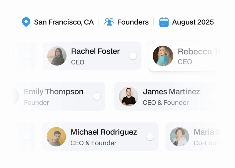Image resolution: width=235 pixels, height=168 pixels.
Task: Open Rachel Foster's profile photo
Action: (57, 56)
